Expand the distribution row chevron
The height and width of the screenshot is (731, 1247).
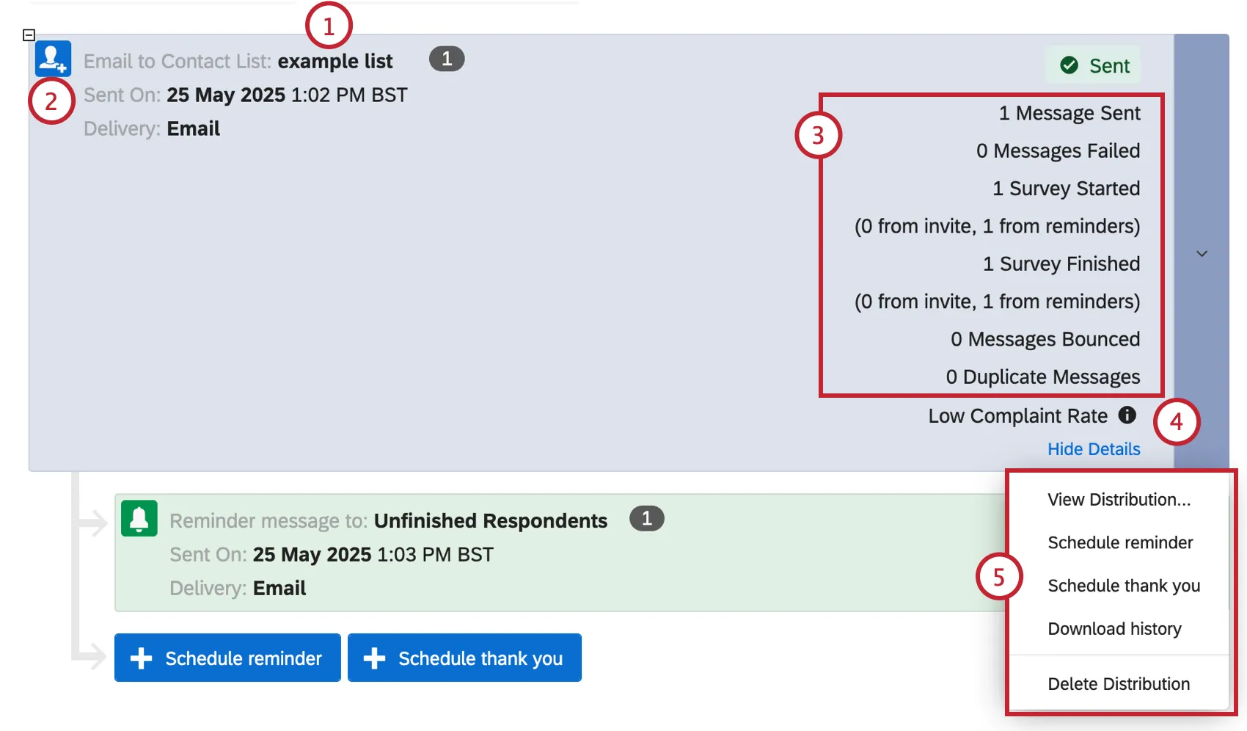(1202, 253)
